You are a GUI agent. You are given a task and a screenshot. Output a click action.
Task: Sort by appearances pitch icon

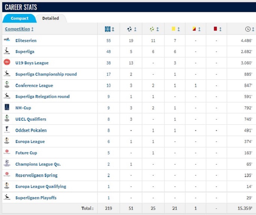click(108, 29)
